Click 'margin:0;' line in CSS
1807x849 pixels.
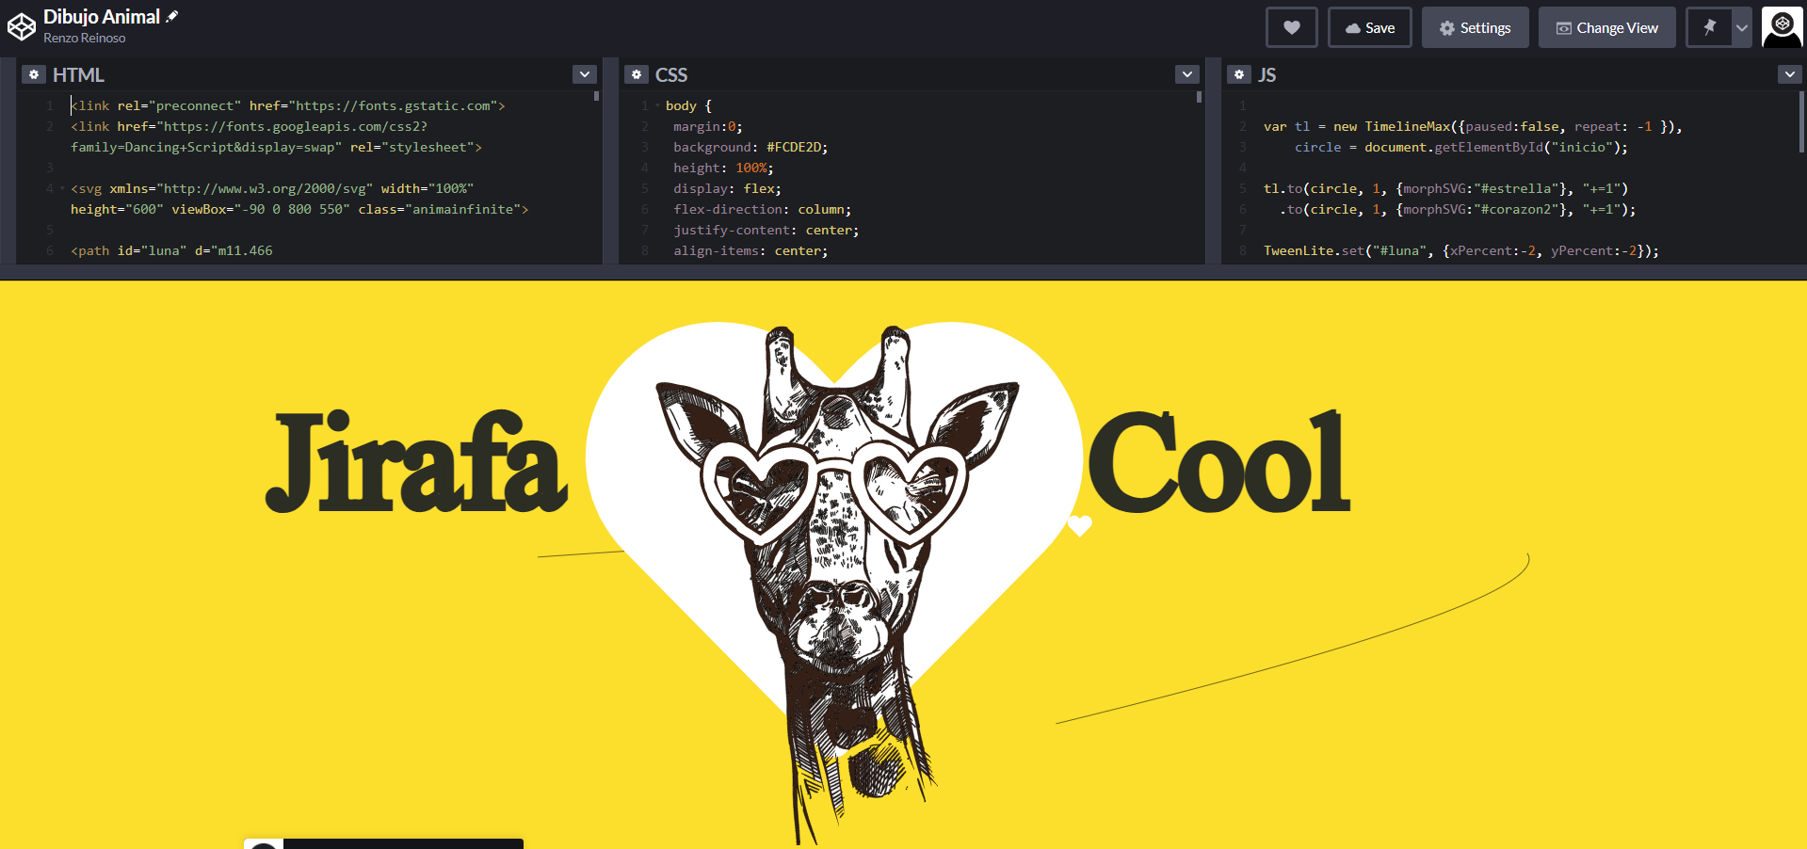707,126
